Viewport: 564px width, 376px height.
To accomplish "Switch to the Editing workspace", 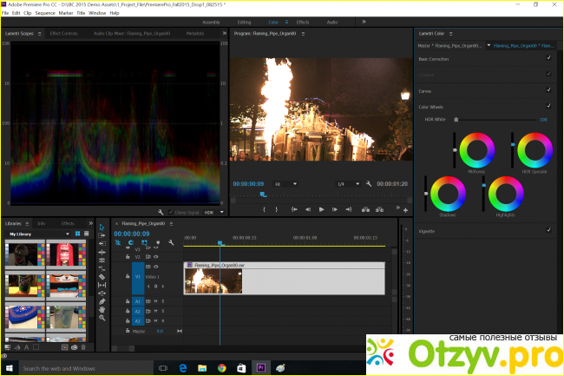I will pyautogui.click(x=242, y=23).
